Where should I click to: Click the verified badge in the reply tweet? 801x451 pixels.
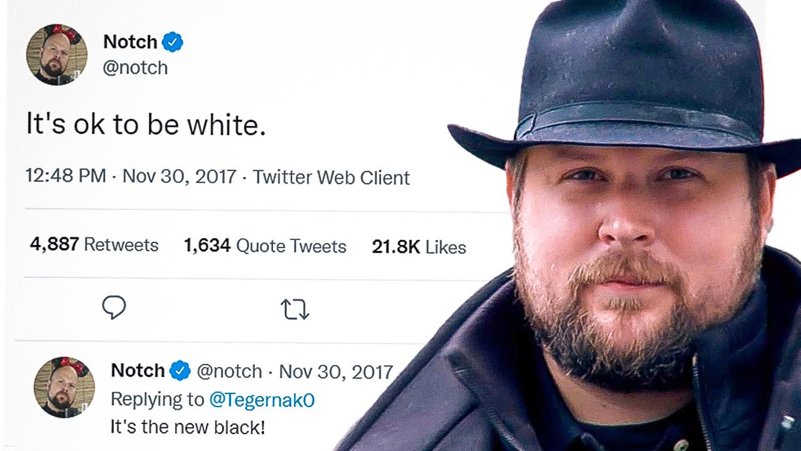(181, 371)
